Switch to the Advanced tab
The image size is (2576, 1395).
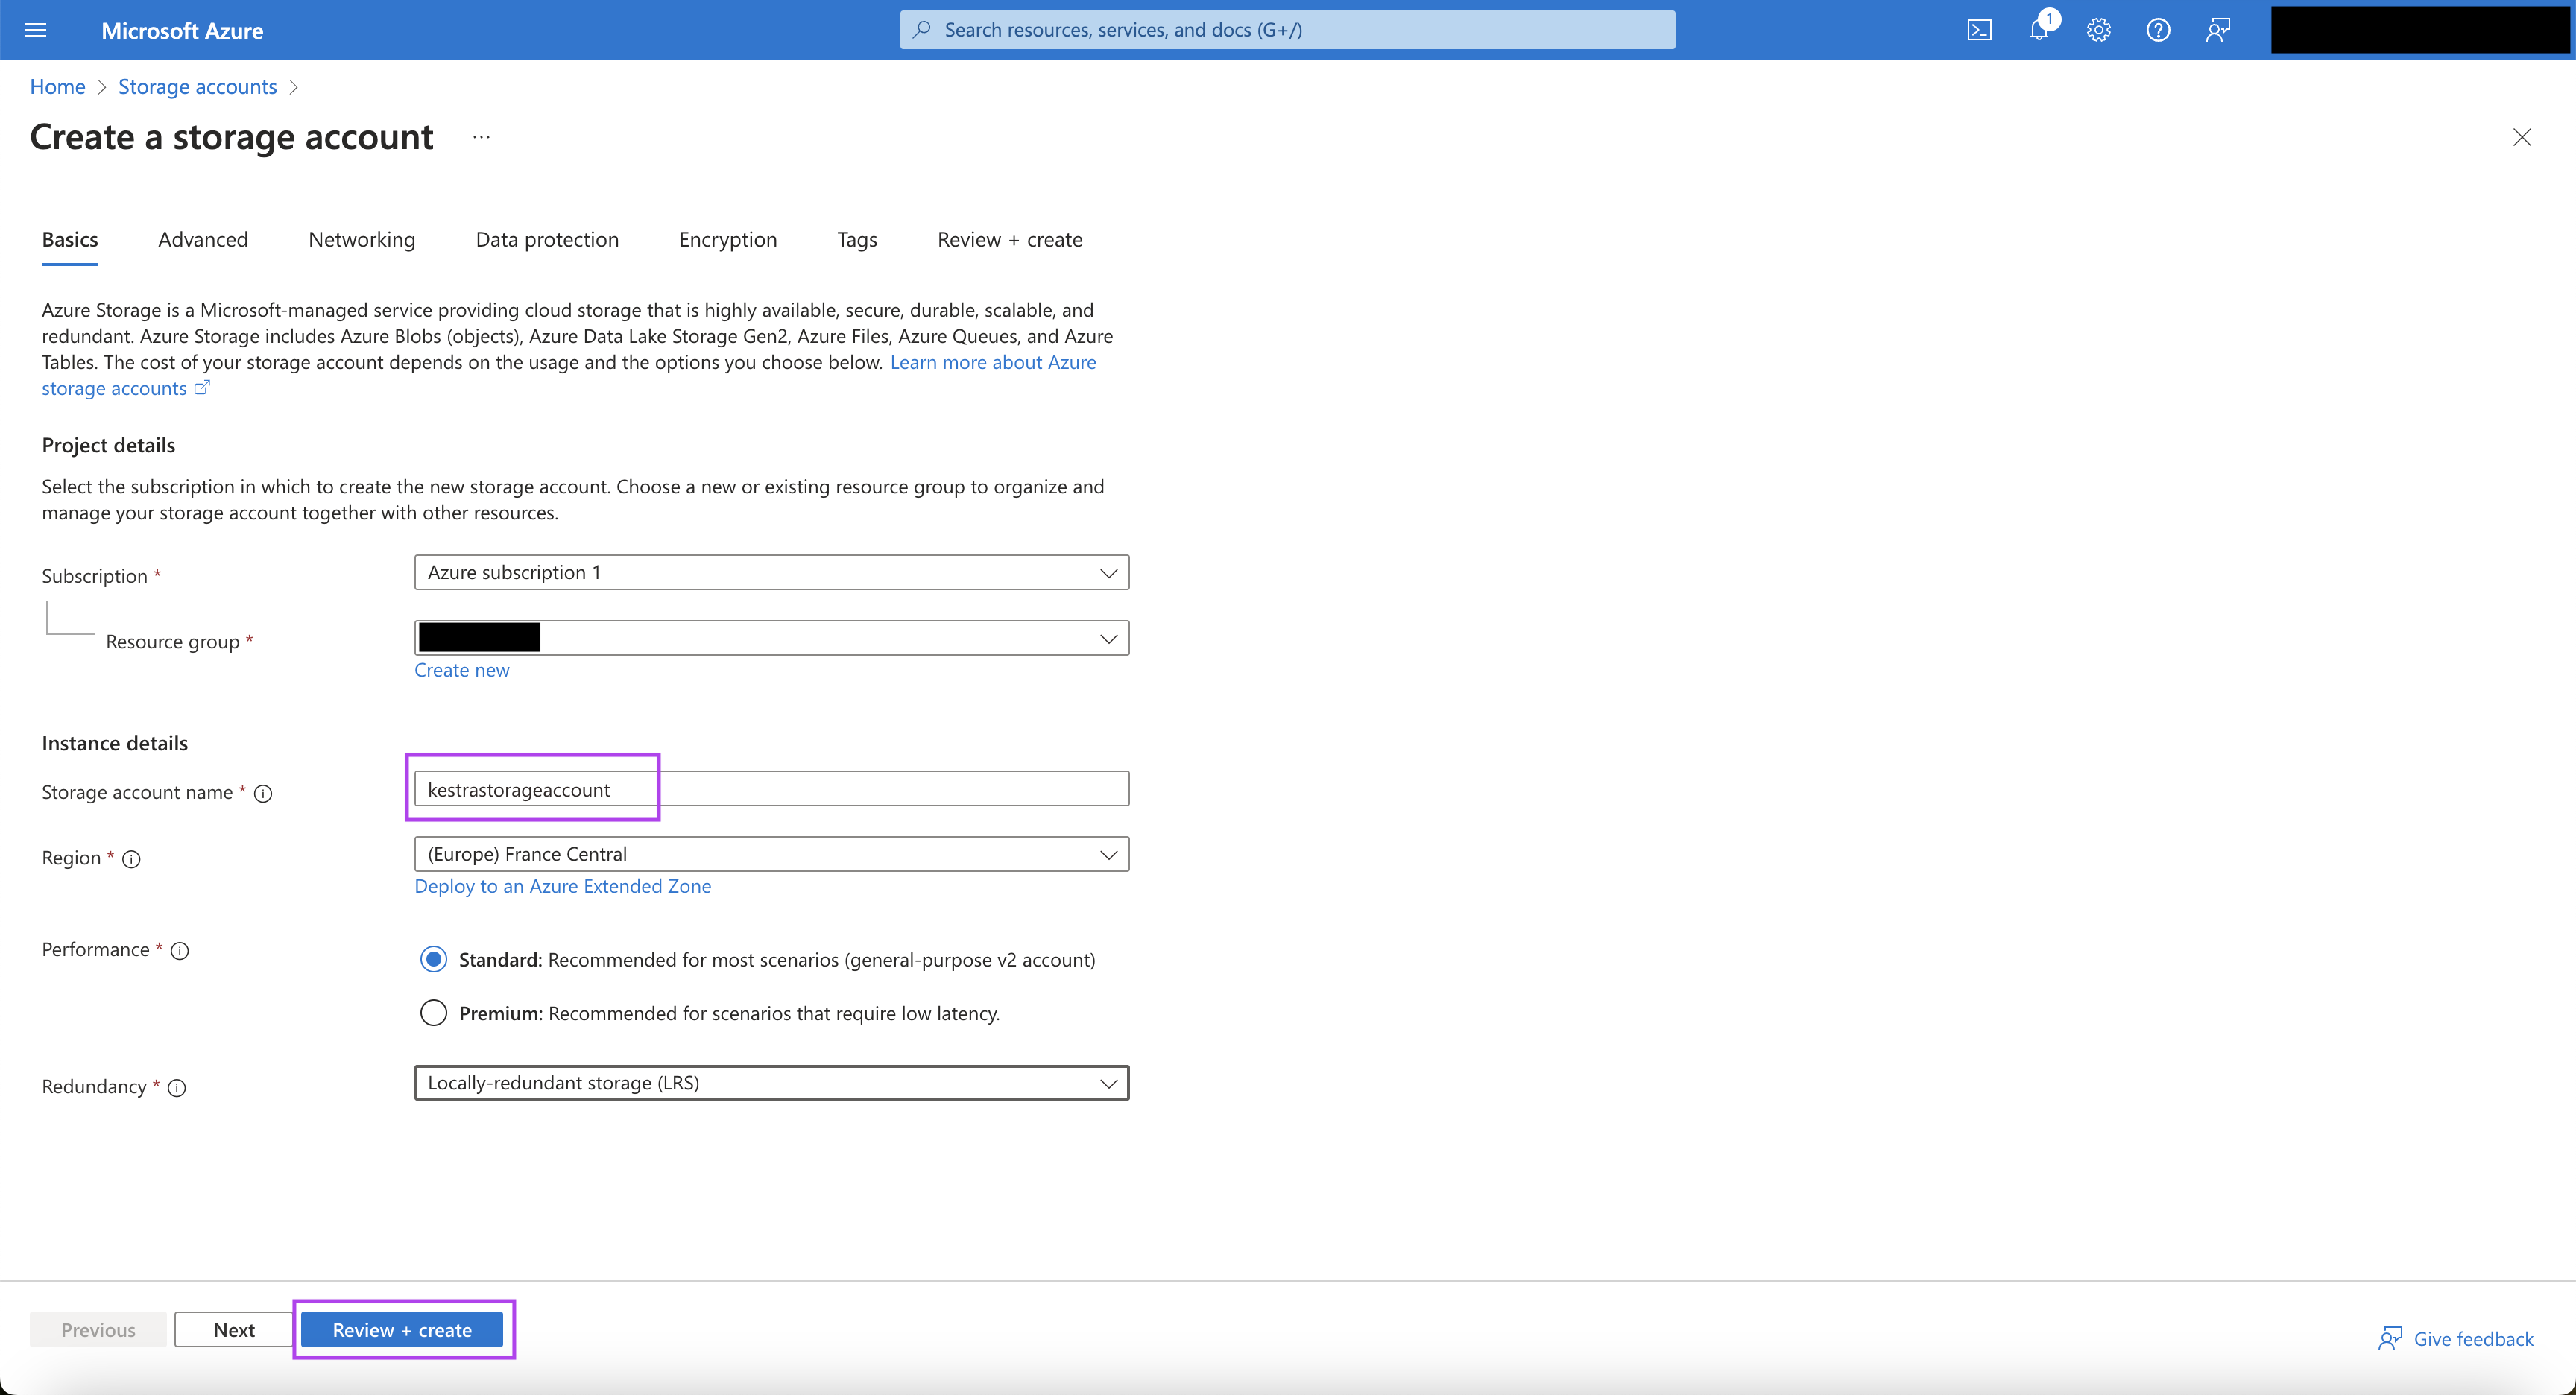tap(203, 239)
